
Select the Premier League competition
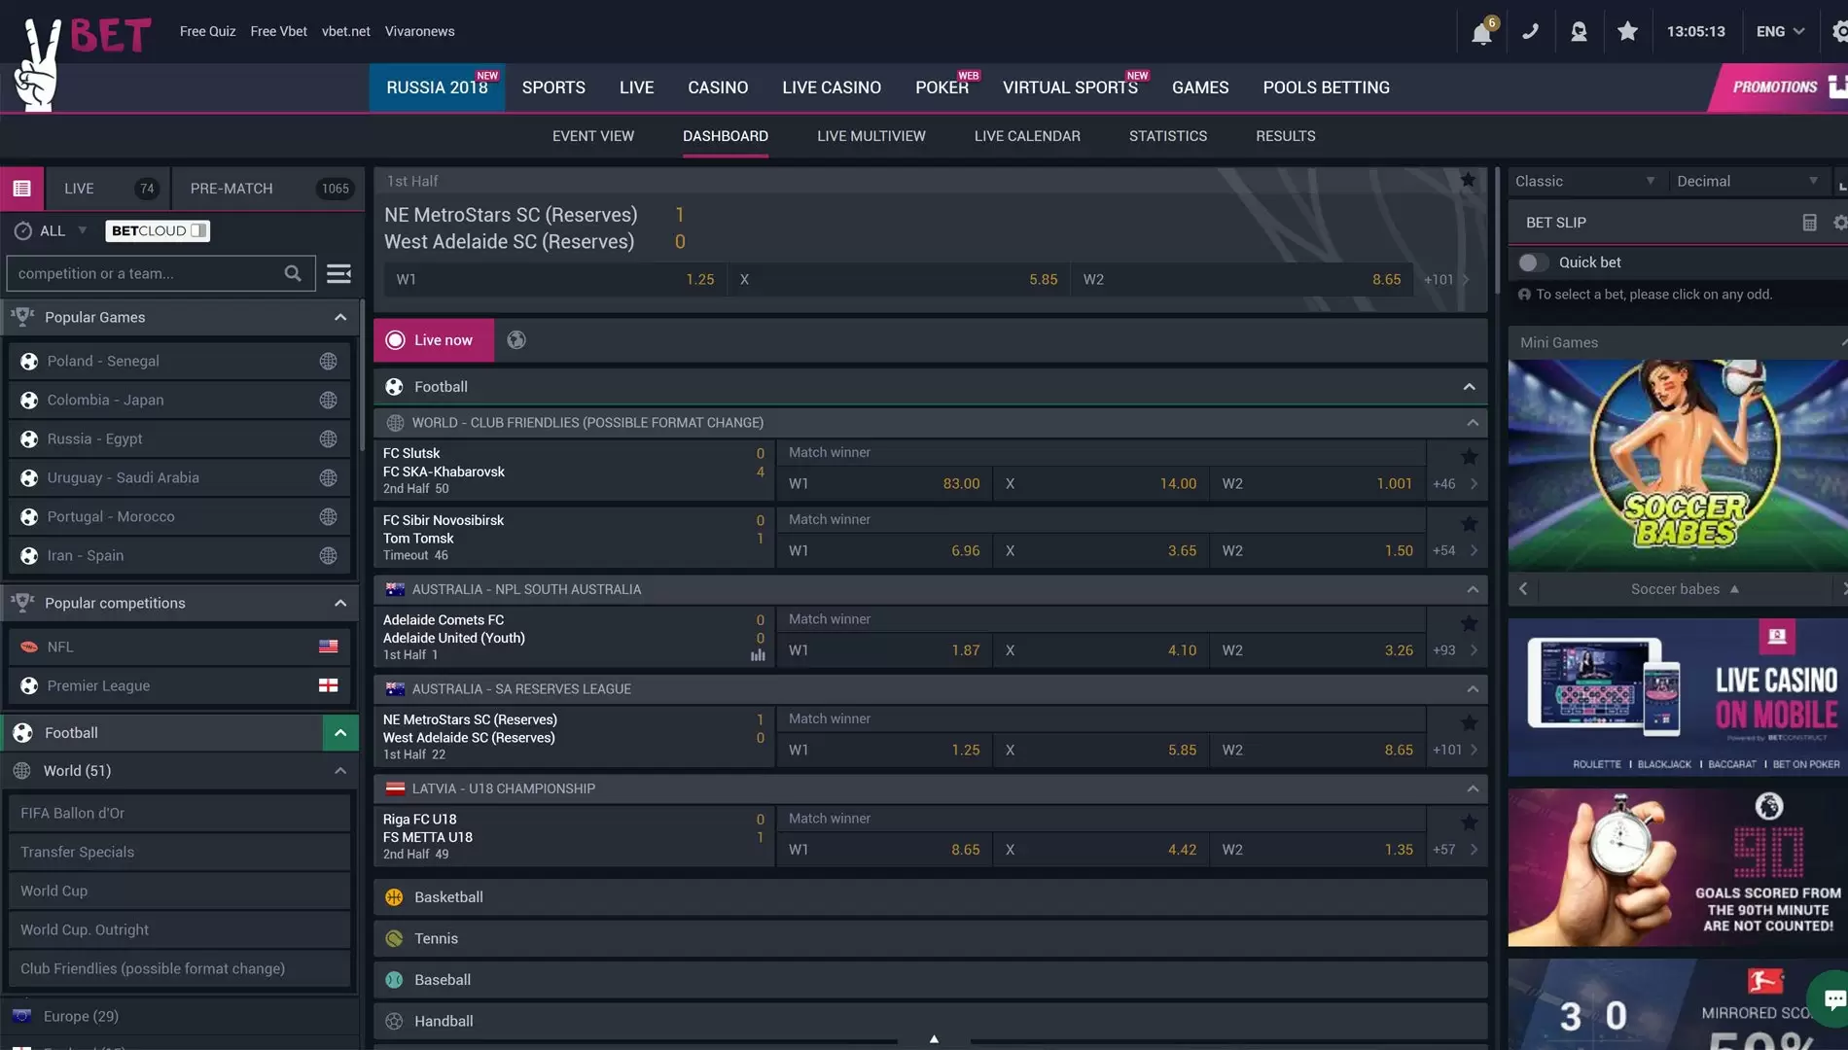click(x=179, y=685)
